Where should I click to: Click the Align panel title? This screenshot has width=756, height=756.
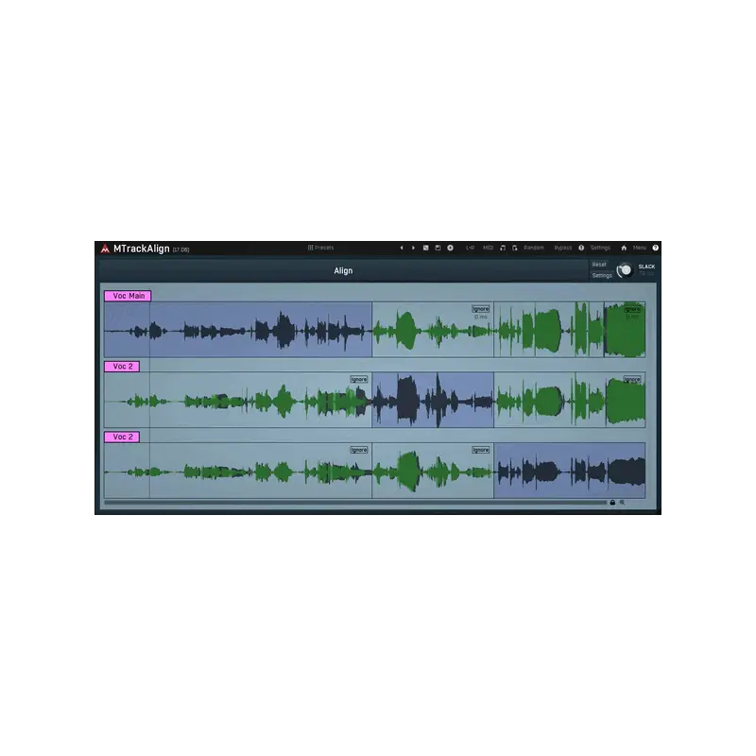[x=343, y=271]
